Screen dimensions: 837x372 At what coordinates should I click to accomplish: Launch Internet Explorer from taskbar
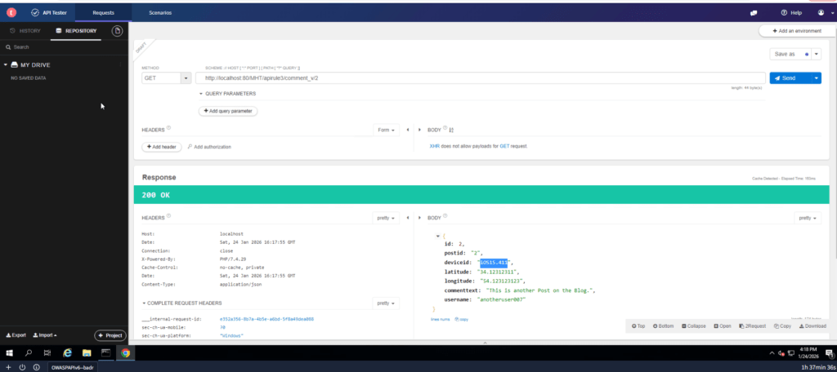(67, 352)
